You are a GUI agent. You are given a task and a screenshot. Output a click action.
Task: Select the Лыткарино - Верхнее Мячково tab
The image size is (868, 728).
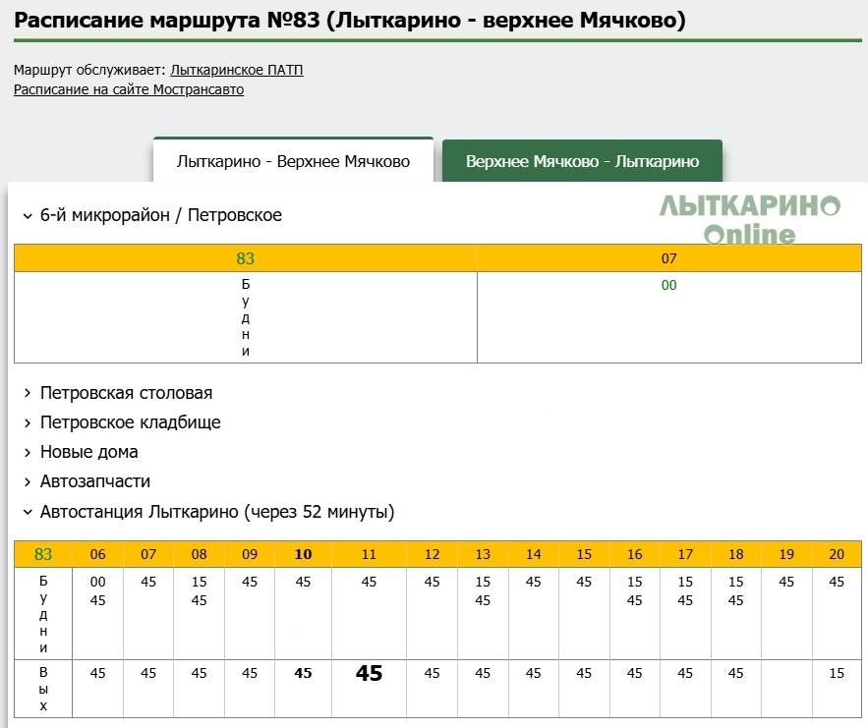pos(293,161)
